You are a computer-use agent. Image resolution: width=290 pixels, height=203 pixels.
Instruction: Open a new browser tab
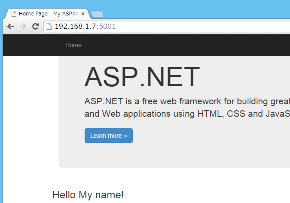point(97,14)
